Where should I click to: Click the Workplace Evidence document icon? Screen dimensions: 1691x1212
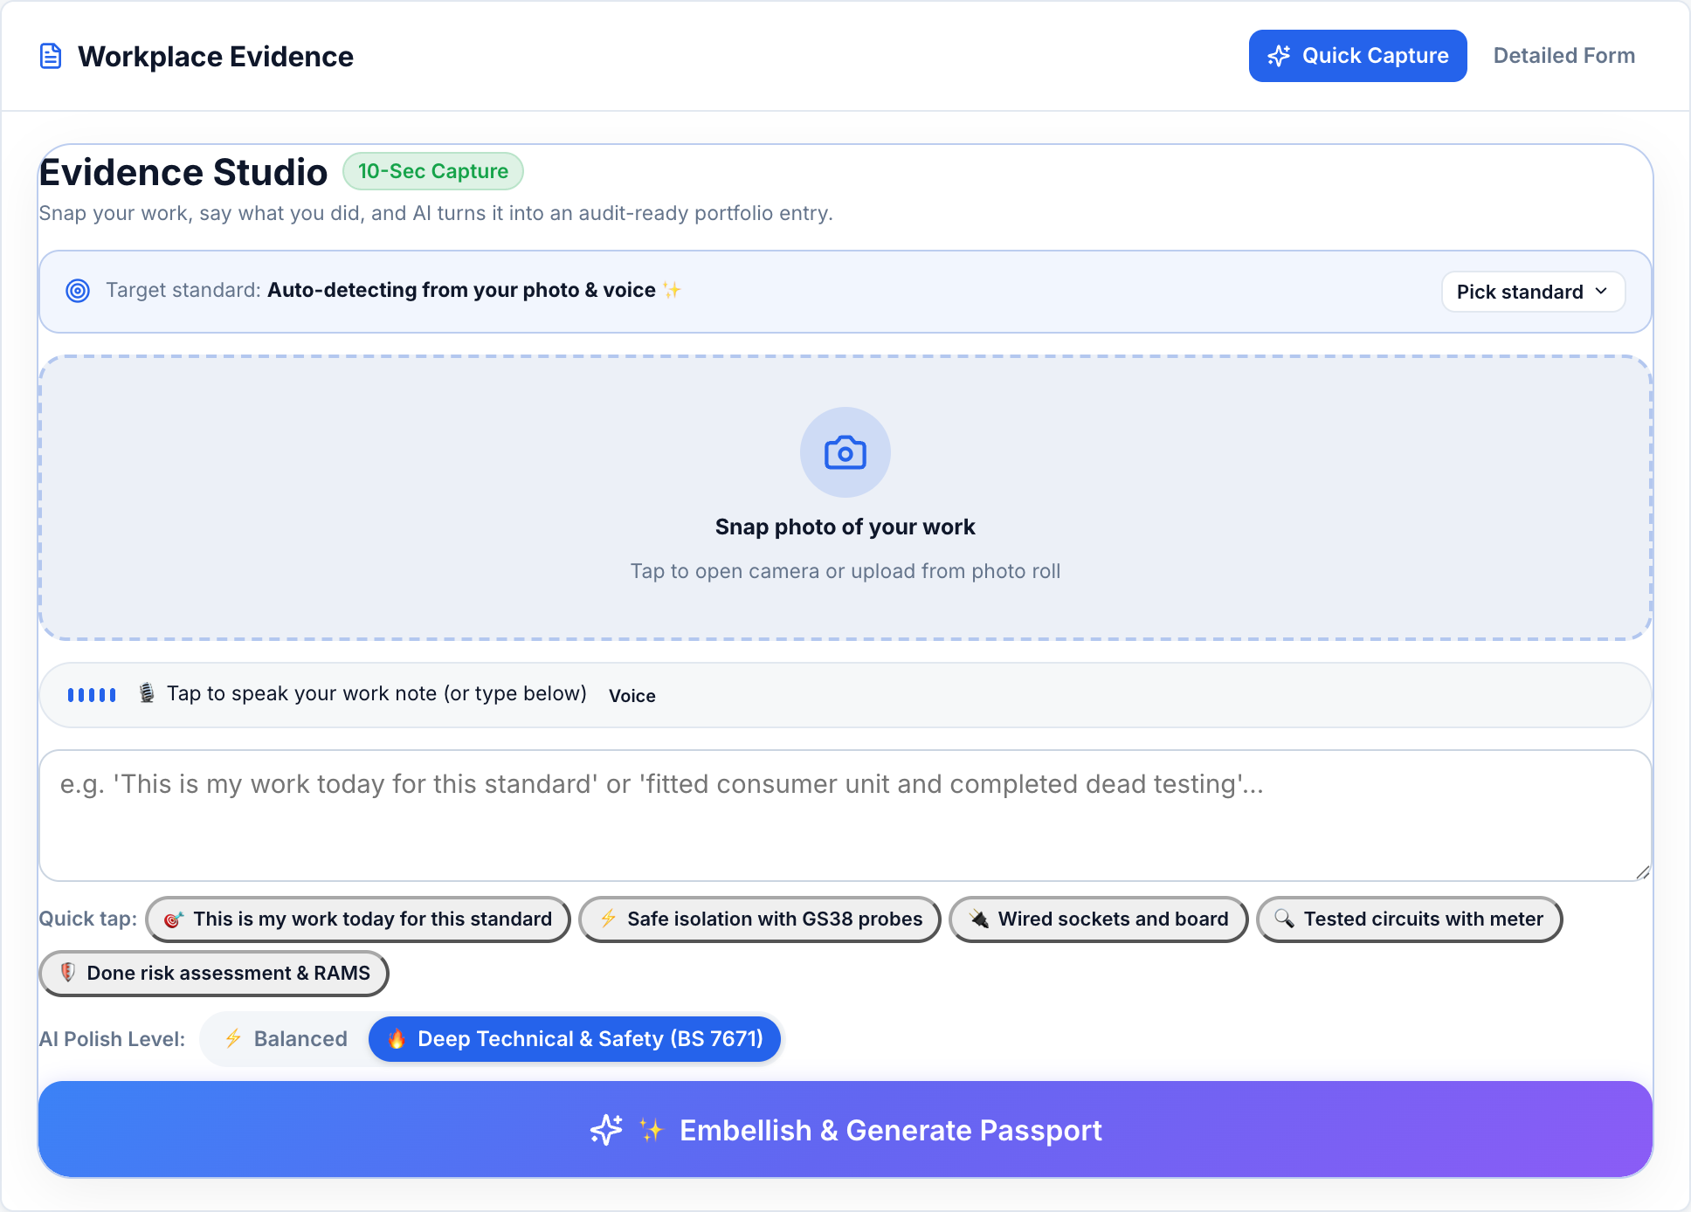tap(52, 56)
